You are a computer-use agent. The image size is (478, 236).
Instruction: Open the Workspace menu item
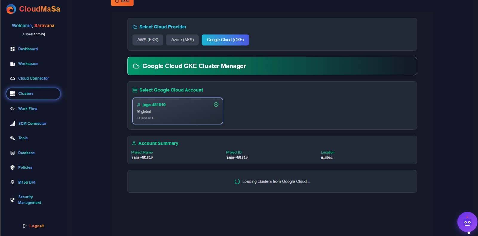[28, 64]
